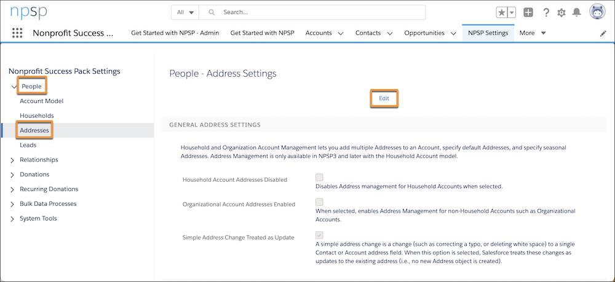This screenshot has width=615, height=282.
Task: Open the user profile avatar
Action: 597,12
